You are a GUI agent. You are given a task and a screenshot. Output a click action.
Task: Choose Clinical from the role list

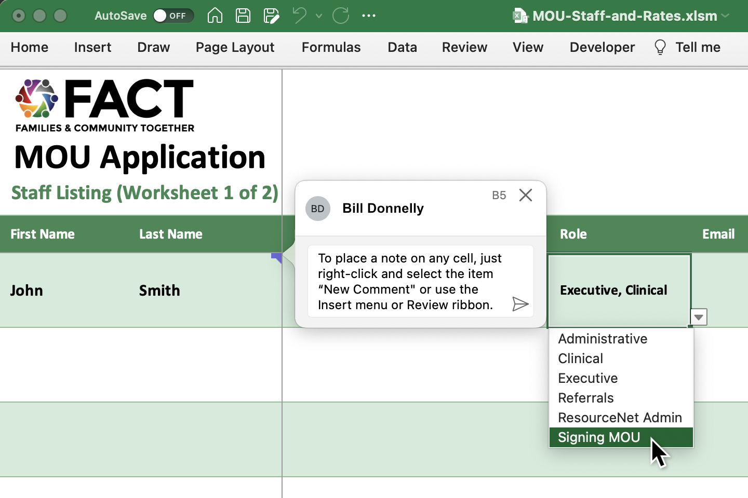click(621, 358)
